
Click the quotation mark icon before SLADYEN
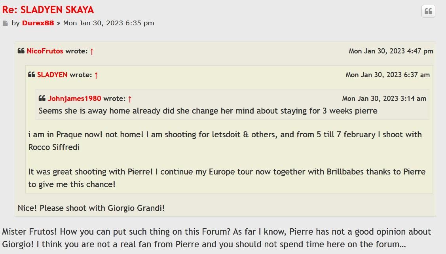coord(32,75)
